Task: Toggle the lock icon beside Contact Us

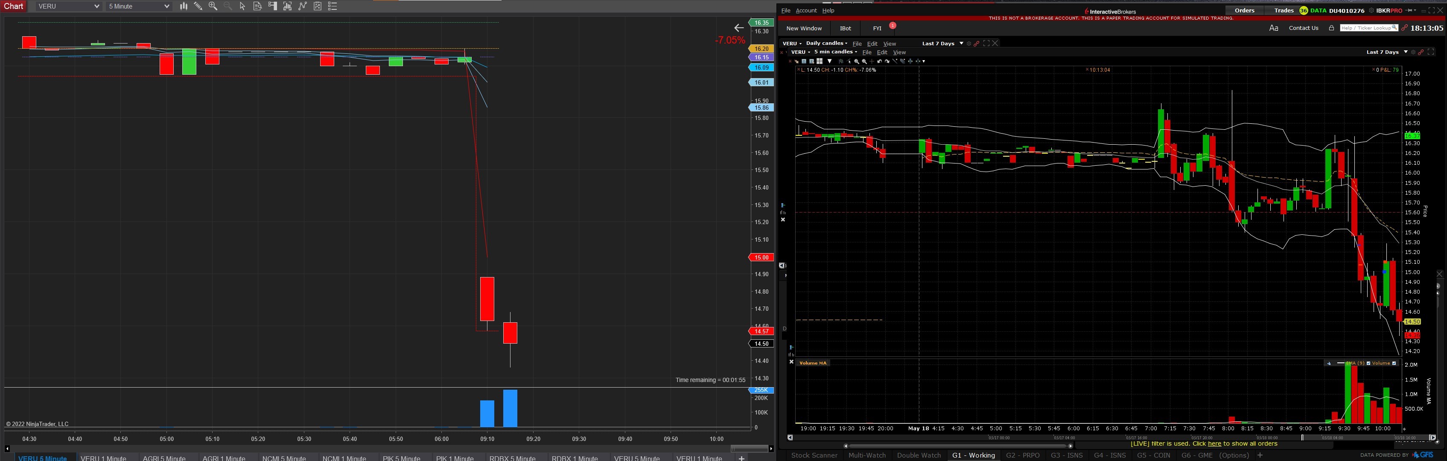Action: [1331, 28]
